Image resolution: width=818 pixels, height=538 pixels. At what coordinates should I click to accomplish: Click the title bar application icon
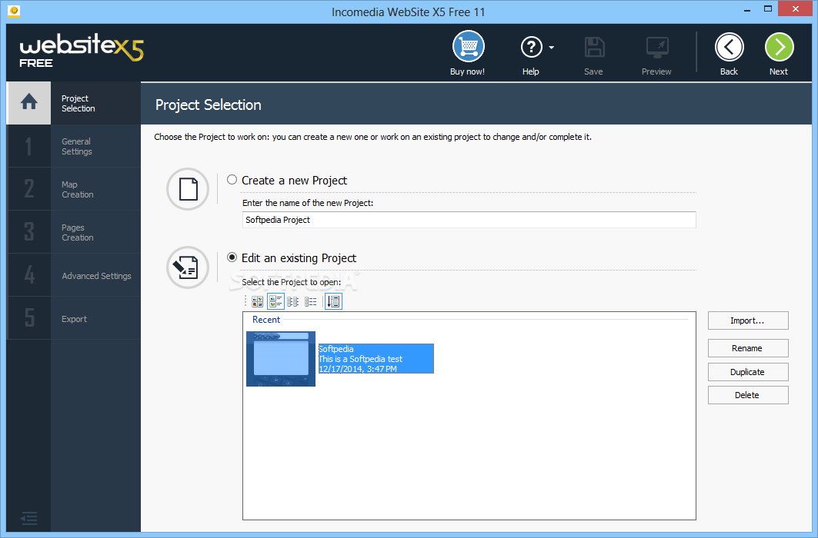pos(14,11)
